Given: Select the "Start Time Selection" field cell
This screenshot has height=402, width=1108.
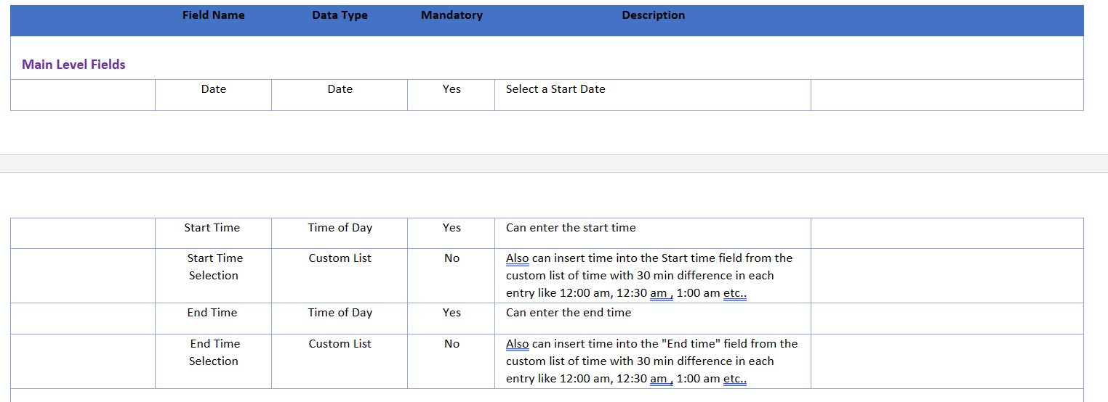Looking at the screenshot, I should (x=214, y=267).
